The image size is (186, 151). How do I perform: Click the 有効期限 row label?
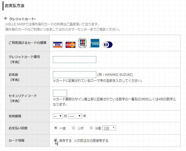pyautogui.click(x=15, y=116)
